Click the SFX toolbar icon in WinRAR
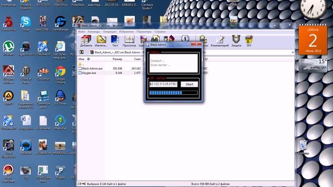 tap(249, 41)
